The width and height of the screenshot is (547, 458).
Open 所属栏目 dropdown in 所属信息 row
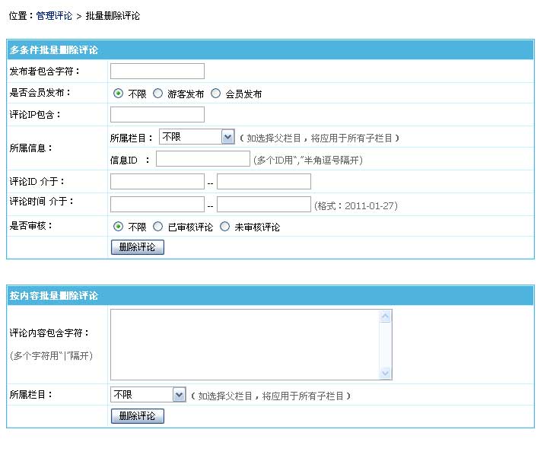click(196, 137)
